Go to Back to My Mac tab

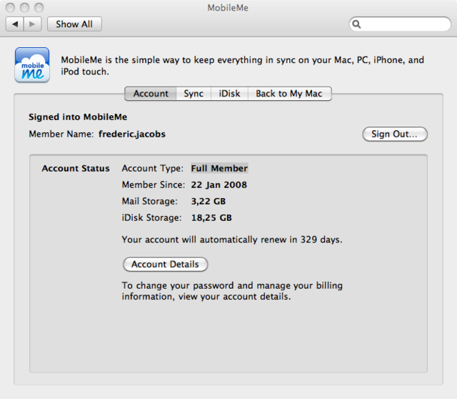[289, 94]
